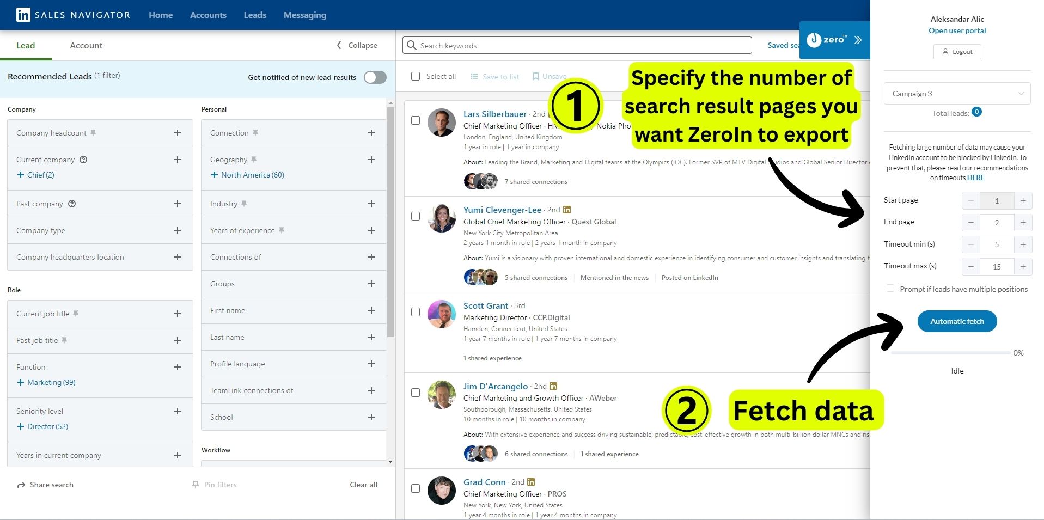The image size is (1044, 520).
Task: Decrease Timeout max seconds
Action: pos(971,266)
